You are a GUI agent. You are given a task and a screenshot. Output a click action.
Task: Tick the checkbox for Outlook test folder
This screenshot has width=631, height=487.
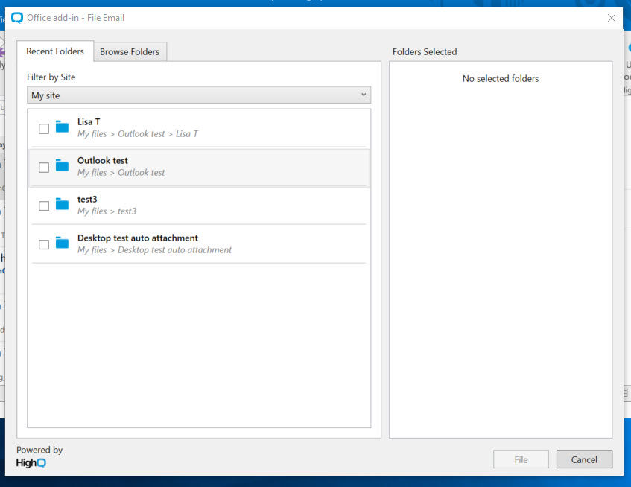pyautogui.click(x=44, y=168)
